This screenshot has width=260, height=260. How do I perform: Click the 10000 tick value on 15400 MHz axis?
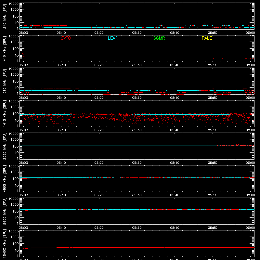[14, 231]
